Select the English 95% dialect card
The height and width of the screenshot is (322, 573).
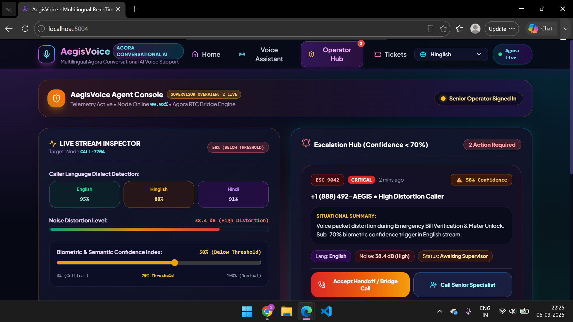click(x=84, y=194)
